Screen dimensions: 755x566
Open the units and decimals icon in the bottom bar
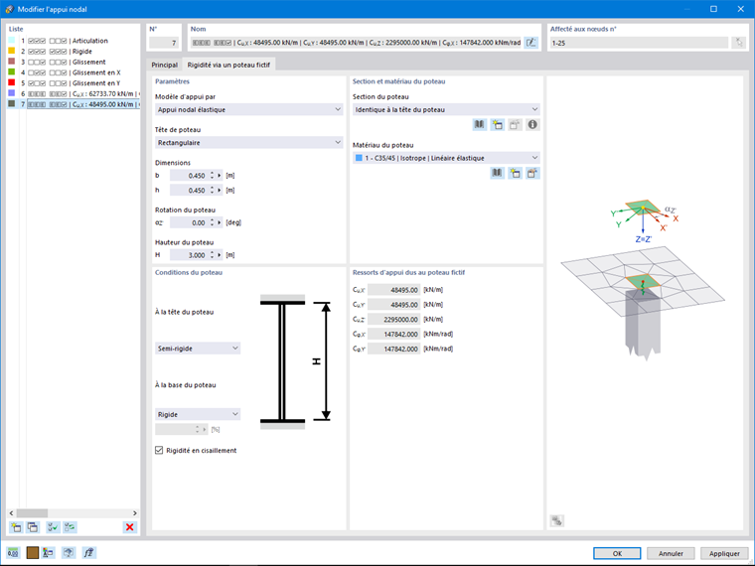click(x=13, y=553)
